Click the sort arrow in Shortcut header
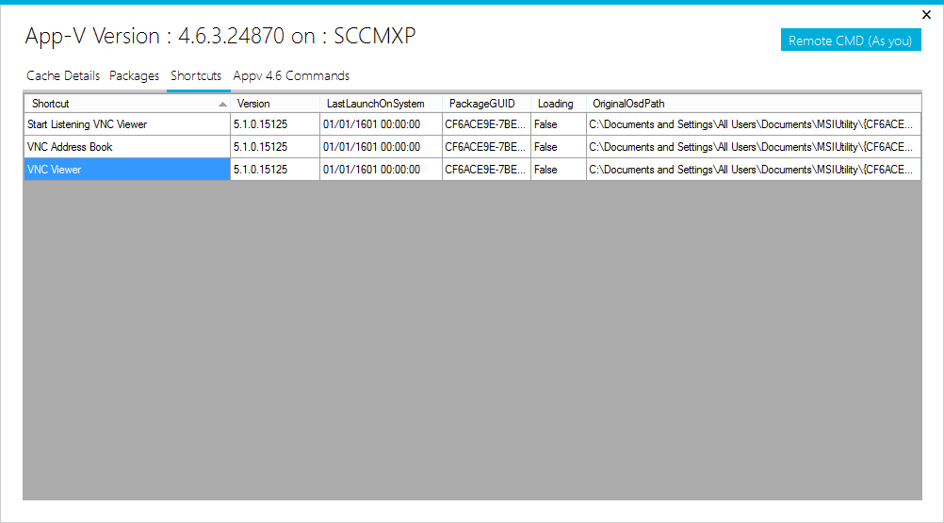 pos(222,104)
